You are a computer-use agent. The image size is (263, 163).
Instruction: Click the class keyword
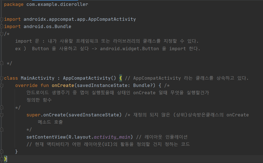tap(11, 78)
